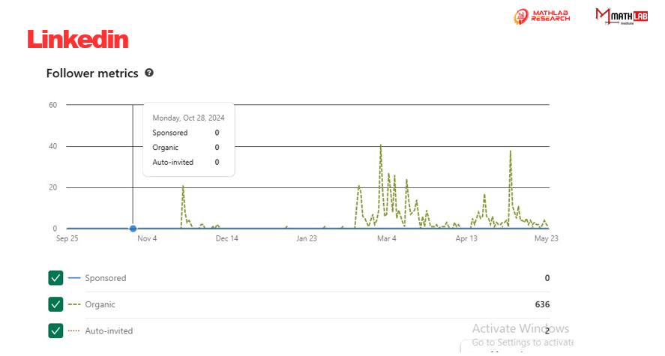The height and width of the screenshot is (356, 665).
Task: Click the May 23 axis label
Action: point(547,238)
